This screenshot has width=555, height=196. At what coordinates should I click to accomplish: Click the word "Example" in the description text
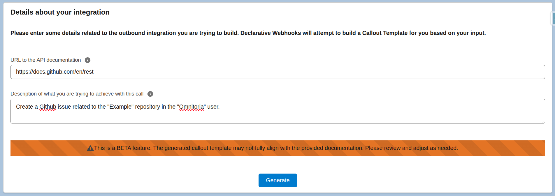coord(120,107)
